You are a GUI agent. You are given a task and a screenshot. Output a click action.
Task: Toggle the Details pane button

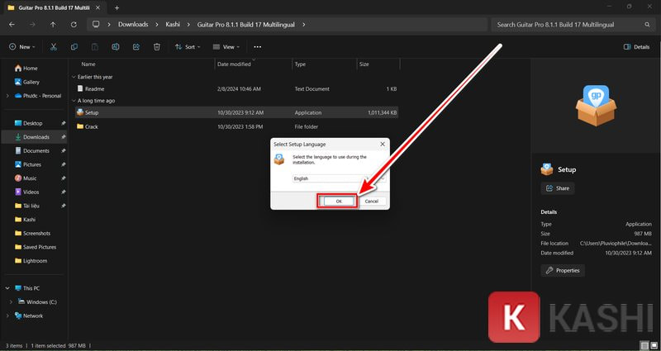click(636, 47)
